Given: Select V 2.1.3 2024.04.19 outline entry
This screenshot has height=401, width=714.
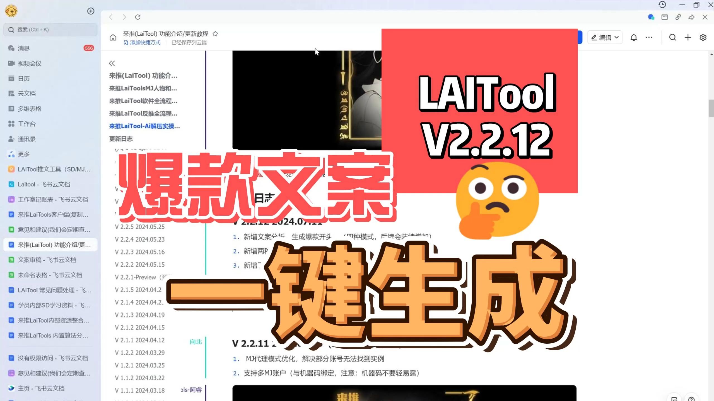Looking at the screenshot, I should coord(140,315).
